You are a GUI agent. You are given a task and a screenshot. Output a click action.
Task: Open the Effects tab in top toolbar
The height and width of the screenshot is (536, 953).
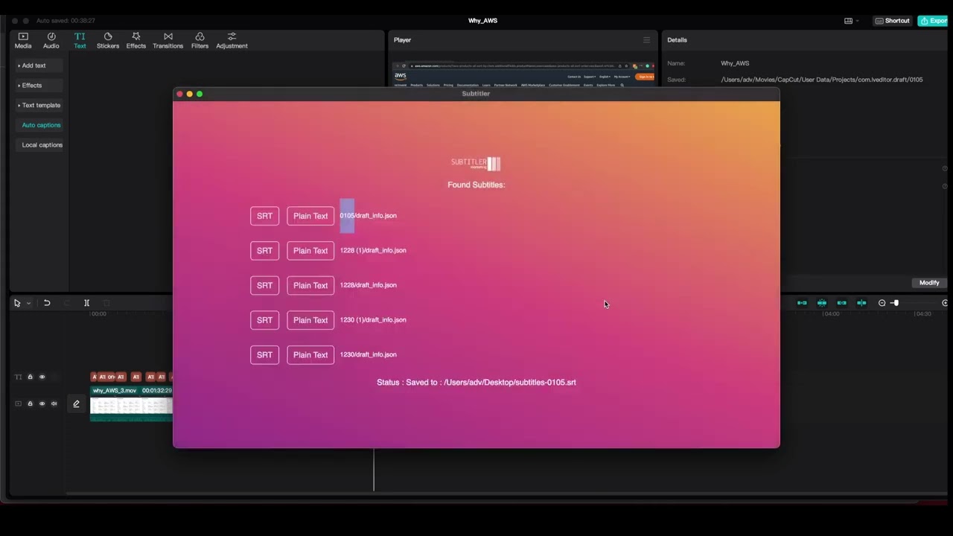(x=136, y=40)
